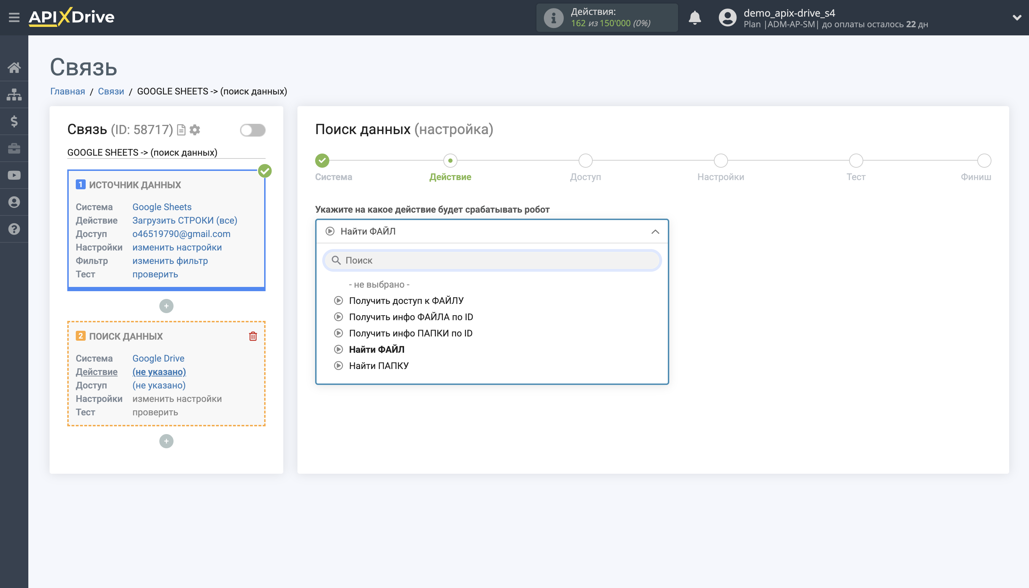1029x588 pixels.
Task: Go to the Система step
Action: click(322, 161)
